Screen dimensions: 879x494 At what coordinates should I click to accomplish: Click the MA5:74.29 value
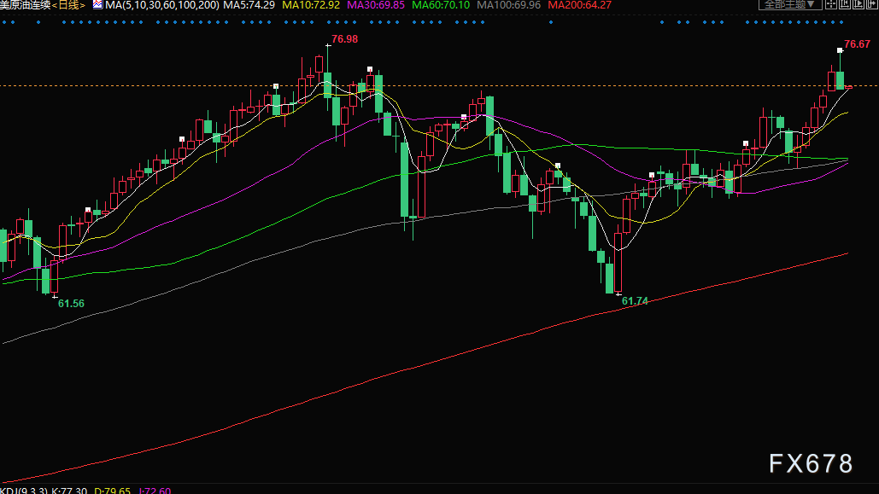click(x=249, y=4)
